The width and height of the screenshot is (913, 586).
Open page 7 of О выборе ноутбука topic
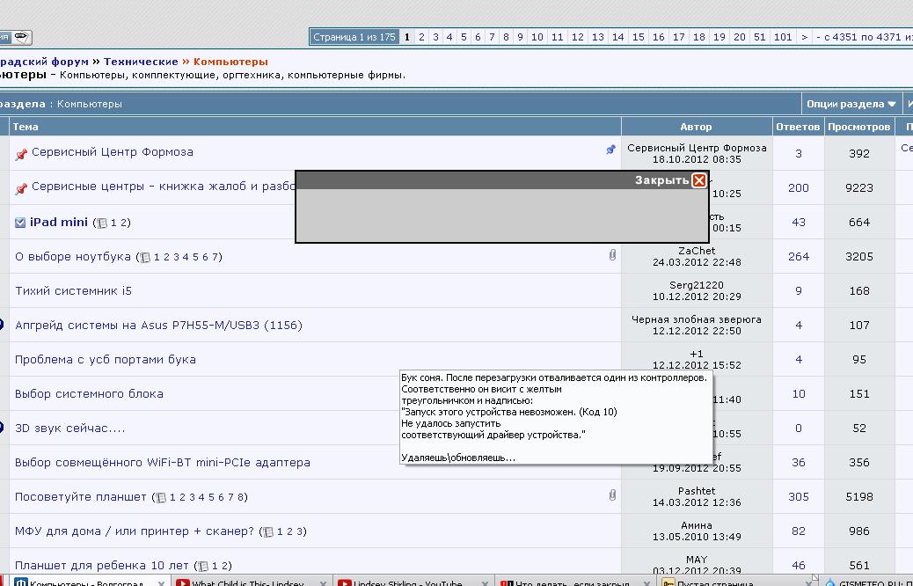pyautogui.click(x=215, y=257)
